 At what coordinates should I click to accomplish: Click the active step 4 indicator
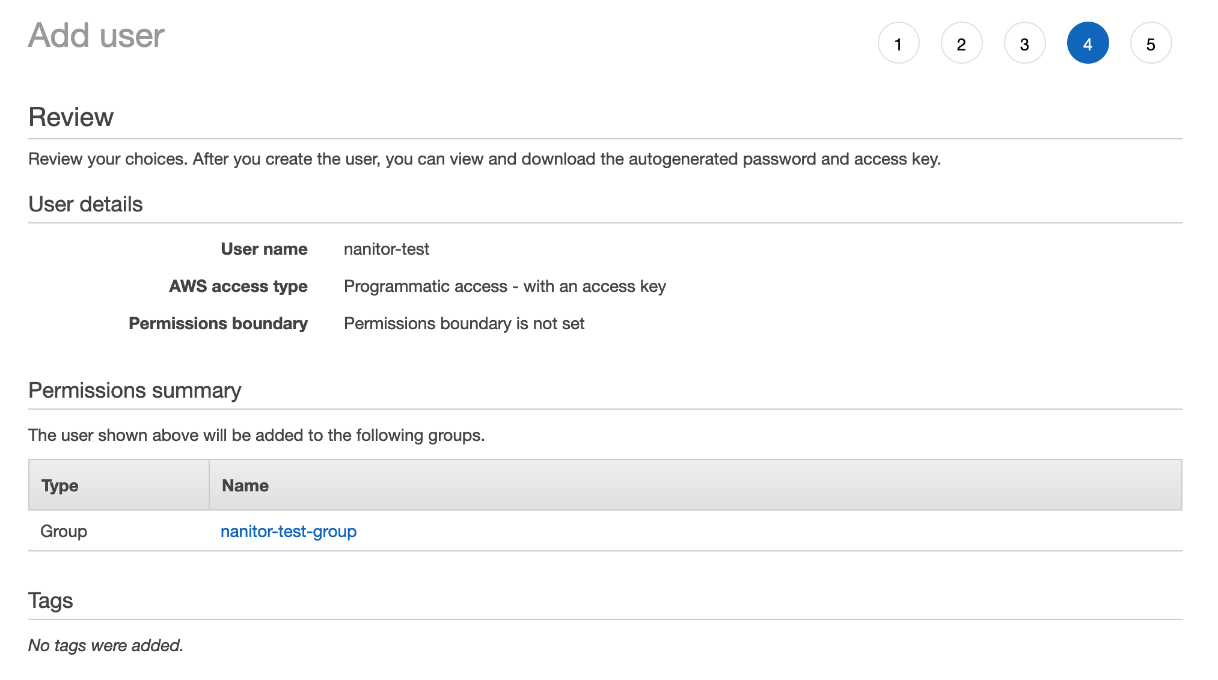coord(1088,43)
